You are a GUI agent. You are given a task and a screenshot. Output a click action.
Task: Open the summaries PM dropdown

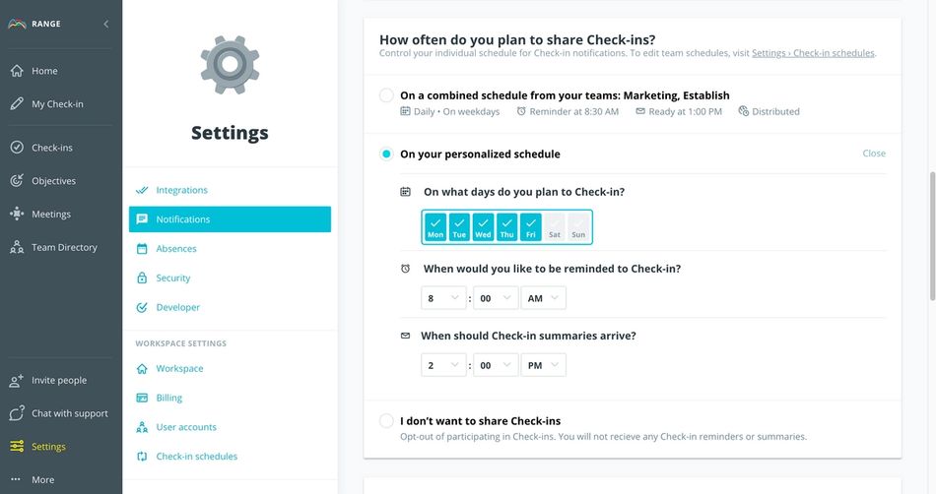543,365
